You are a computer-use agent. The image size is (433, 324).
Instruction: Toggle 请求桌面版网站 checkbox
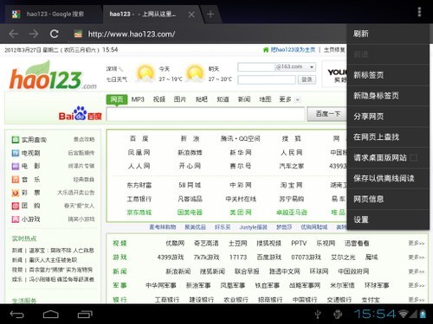(x=414, y=157)
